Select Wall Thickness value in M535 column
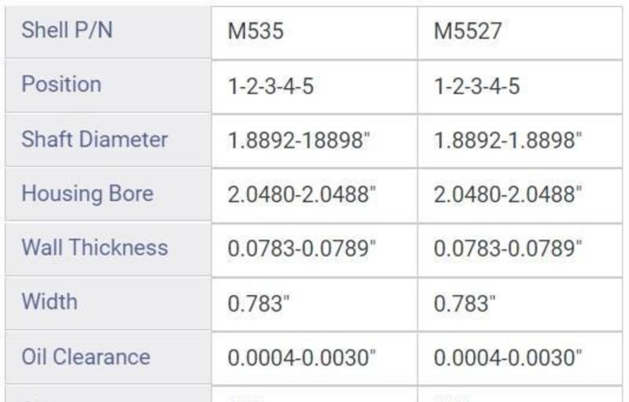The image size is (629, 402). click(x=302, y=249)
